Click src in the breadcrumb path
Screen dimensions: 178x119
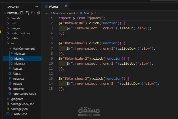(47, 13)
